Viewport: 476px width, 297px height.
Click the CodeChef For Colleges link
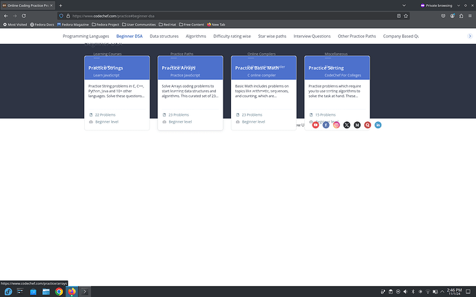click(x=343, y=75)
